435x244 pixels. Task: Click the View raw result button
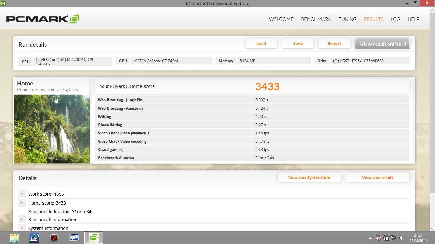pyautogui.click(x=377, y=177)
